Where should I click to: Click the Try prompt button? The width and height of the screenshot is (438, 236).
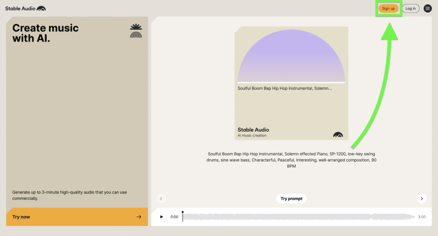pyautogui.click(x=291, y=198)
